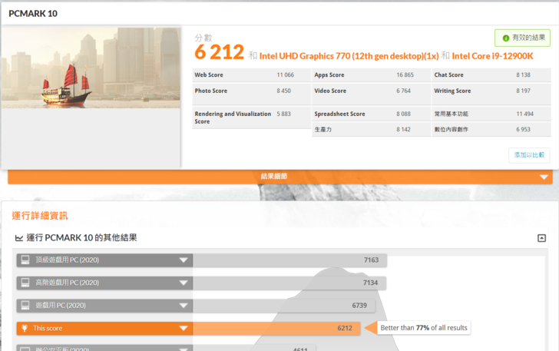Click the Photo Score value 8 450
Screen dimensions: 559x351
coord(283,91)
